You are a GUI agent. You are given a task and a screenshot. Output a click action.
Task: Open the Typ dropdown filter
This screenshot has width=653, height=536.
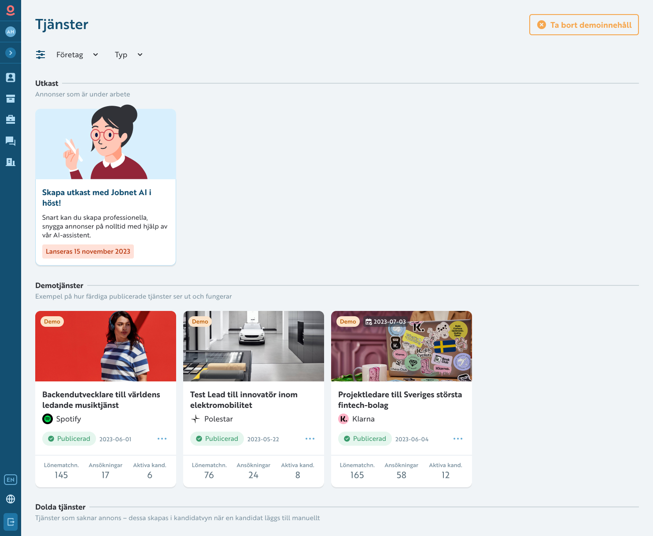pos(128,54)
